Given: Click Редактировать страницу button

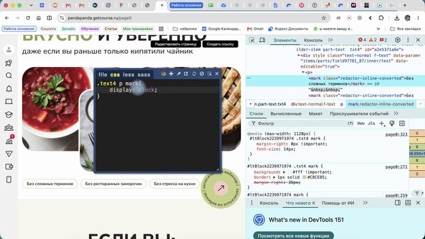Looking at the screenshot, I should point(175,44).
